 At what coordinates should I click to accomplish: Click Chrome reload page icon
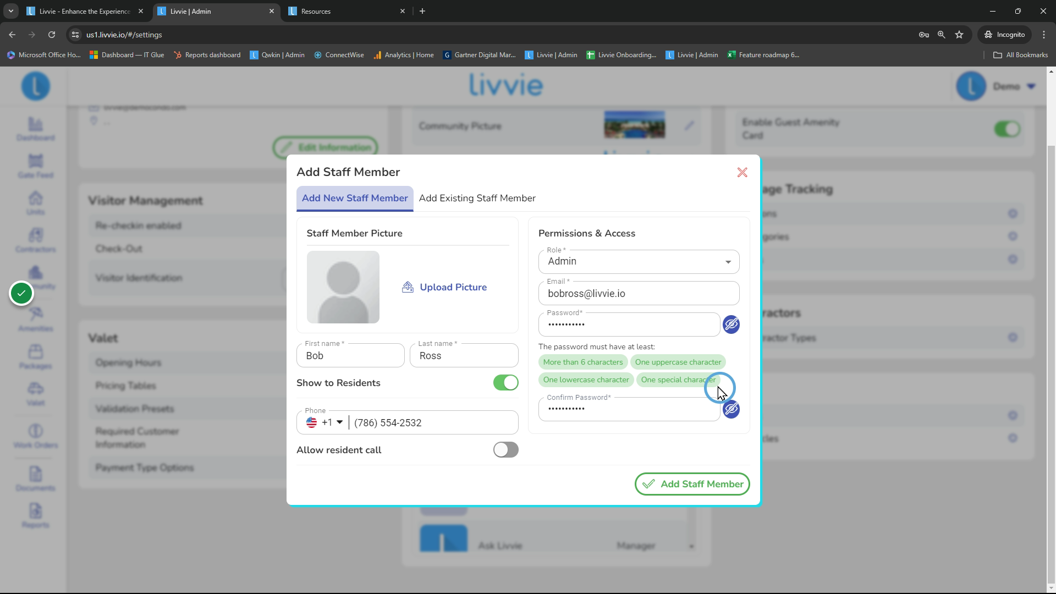52,35
